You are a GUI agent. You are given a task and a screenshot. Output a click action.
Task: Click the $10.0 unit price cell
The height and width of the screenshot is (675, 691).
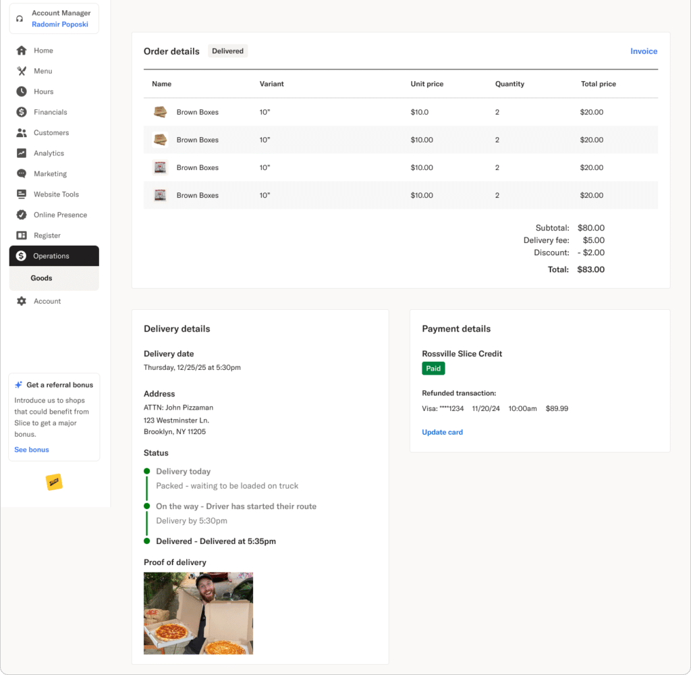[x=419, y=112]
